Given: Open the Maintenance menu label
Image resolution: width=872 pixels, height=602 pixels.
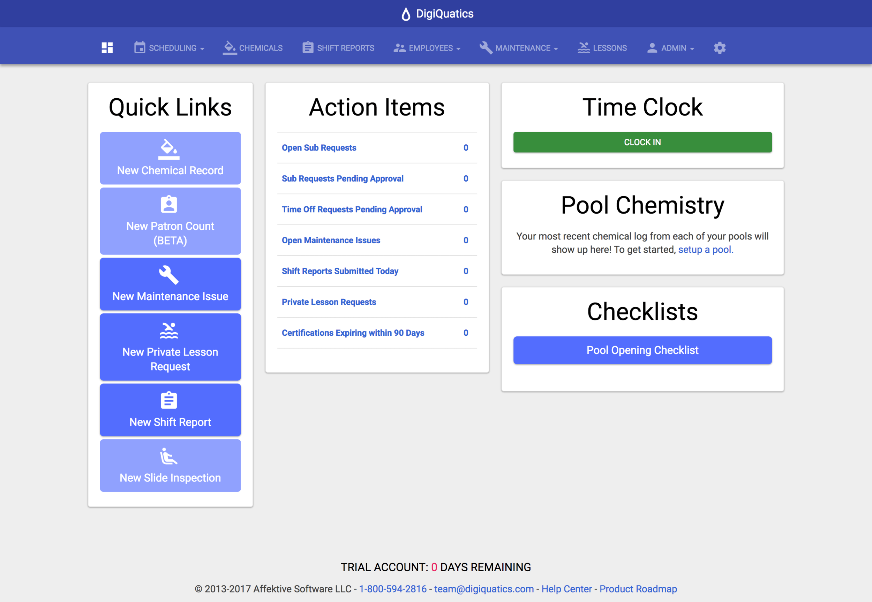Looking at the screenshot, I should click(x=523, y=48).
